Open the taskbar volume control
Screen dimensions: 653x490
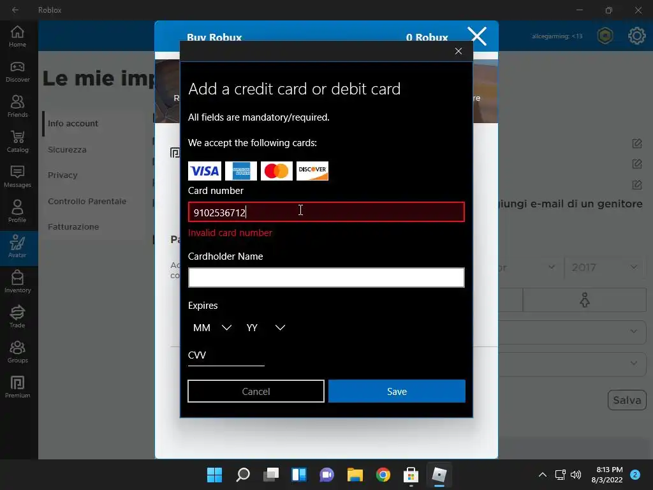pyautogui.click(x=576, y=475)
